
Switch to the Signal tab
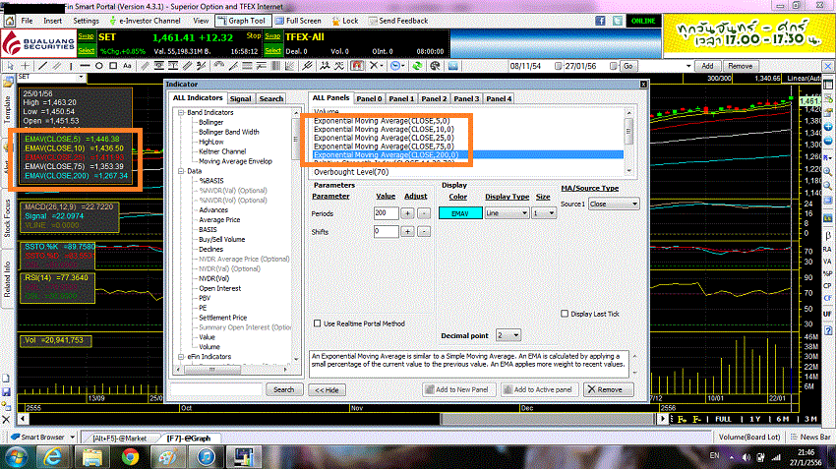pos(240,98)
